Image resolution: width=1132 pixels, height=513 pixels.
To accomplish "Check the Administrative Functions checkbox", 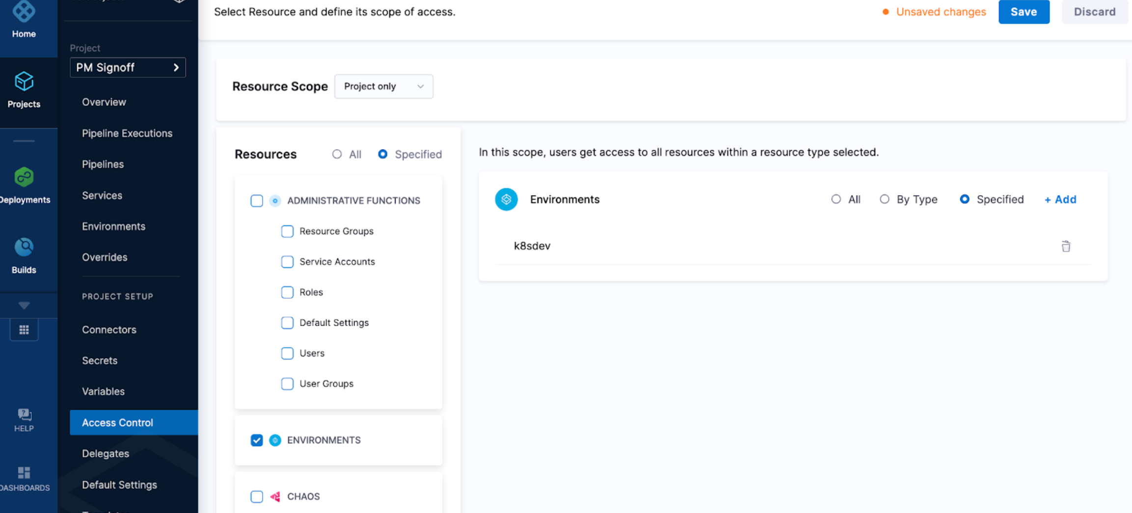I will coord(257,201).
